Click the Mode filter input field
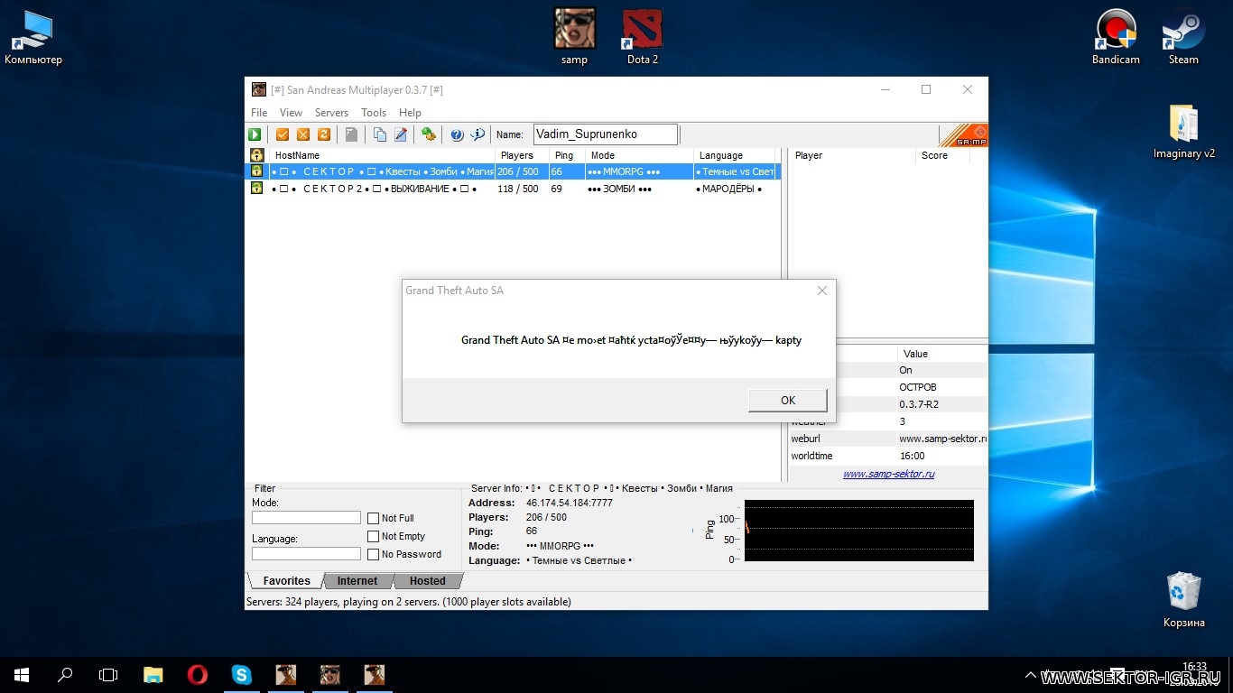Screen dimensions: 1233x693 tap(306, 518)
